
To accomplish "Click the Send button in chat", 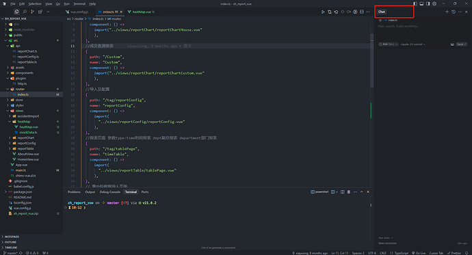I will pyautogui.click(x=462, y=44).
